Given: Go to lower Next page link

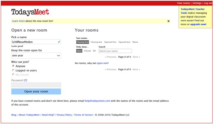Looking at the screenshot, I should click(x=136, y=69).
